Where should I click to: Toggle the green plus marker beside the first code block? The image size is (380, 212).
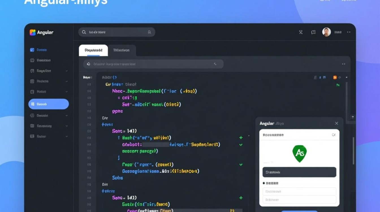tap(241, 137)
